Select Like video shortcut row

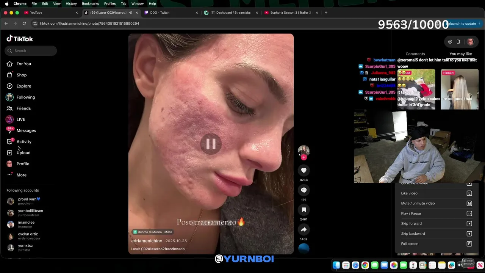point(436,193)
